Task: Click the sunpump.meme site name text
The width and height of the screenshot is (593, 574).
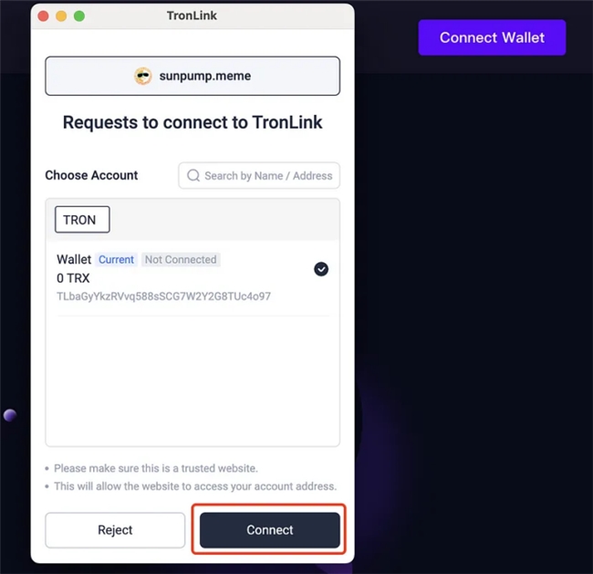Action: (205, 76)
